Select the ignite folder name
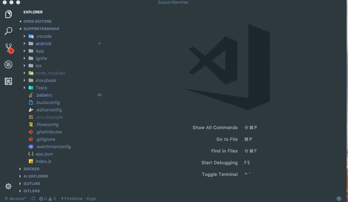348x202 pixels. [x=41, y=58]
